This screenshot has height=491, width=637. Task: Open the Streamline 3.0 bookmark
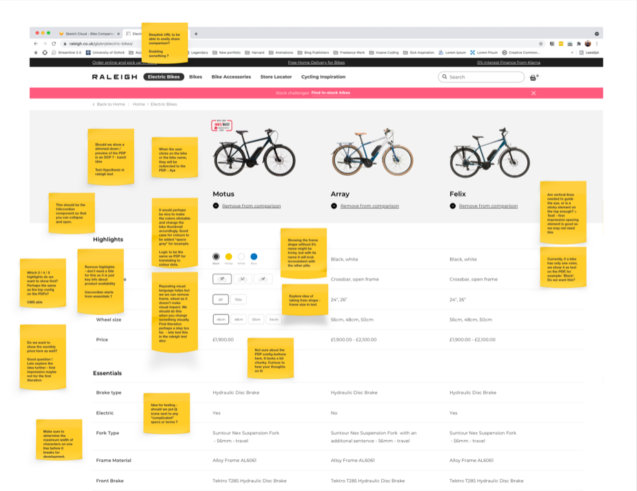coord(66,52)
